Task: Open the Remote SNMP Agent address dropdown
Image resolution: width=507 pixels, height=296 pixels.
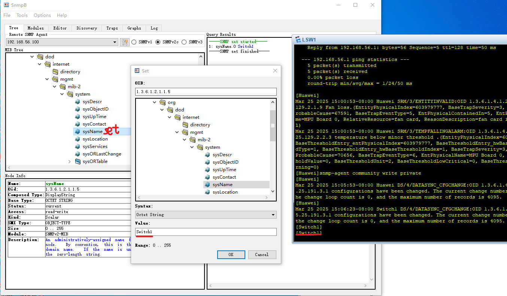Action: click(115, 42)
